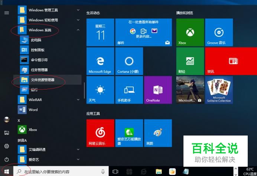
Task: Open the 网易云音乐 tile
Action: click(x=100, y=133)
